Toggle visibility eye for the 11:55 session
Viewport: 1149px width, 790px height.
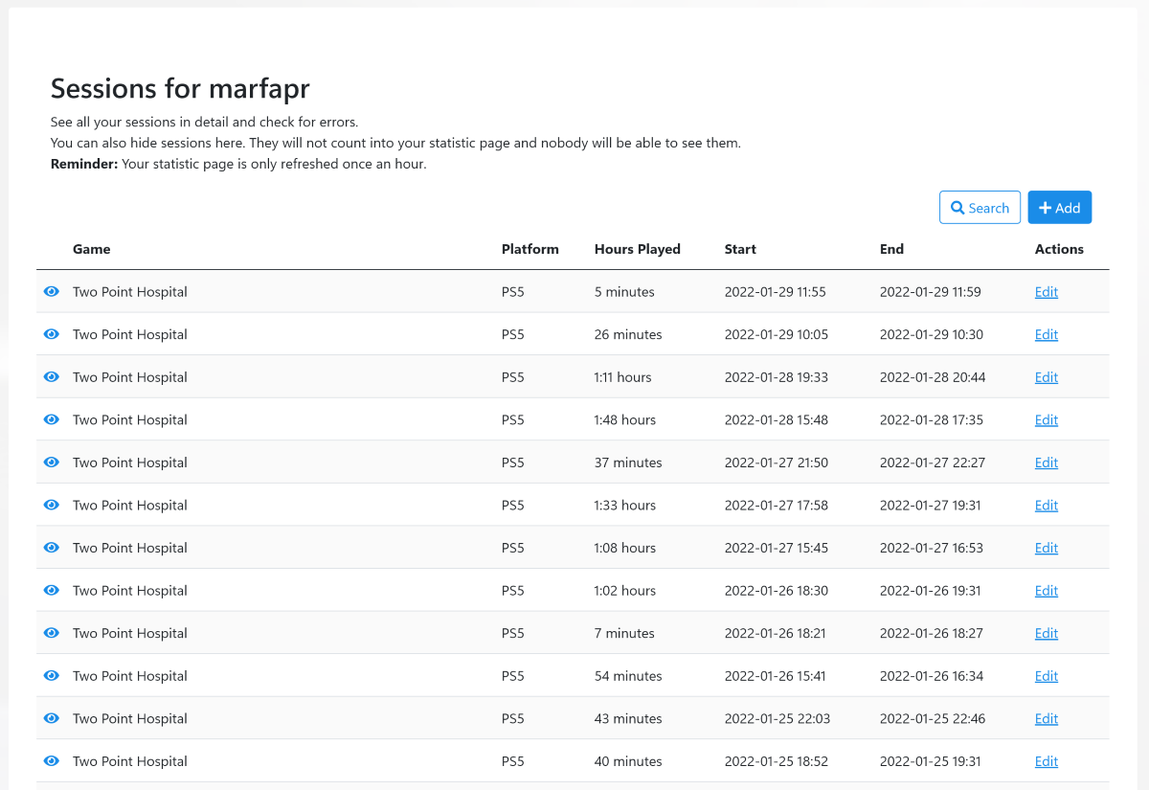tap(52, 291)
